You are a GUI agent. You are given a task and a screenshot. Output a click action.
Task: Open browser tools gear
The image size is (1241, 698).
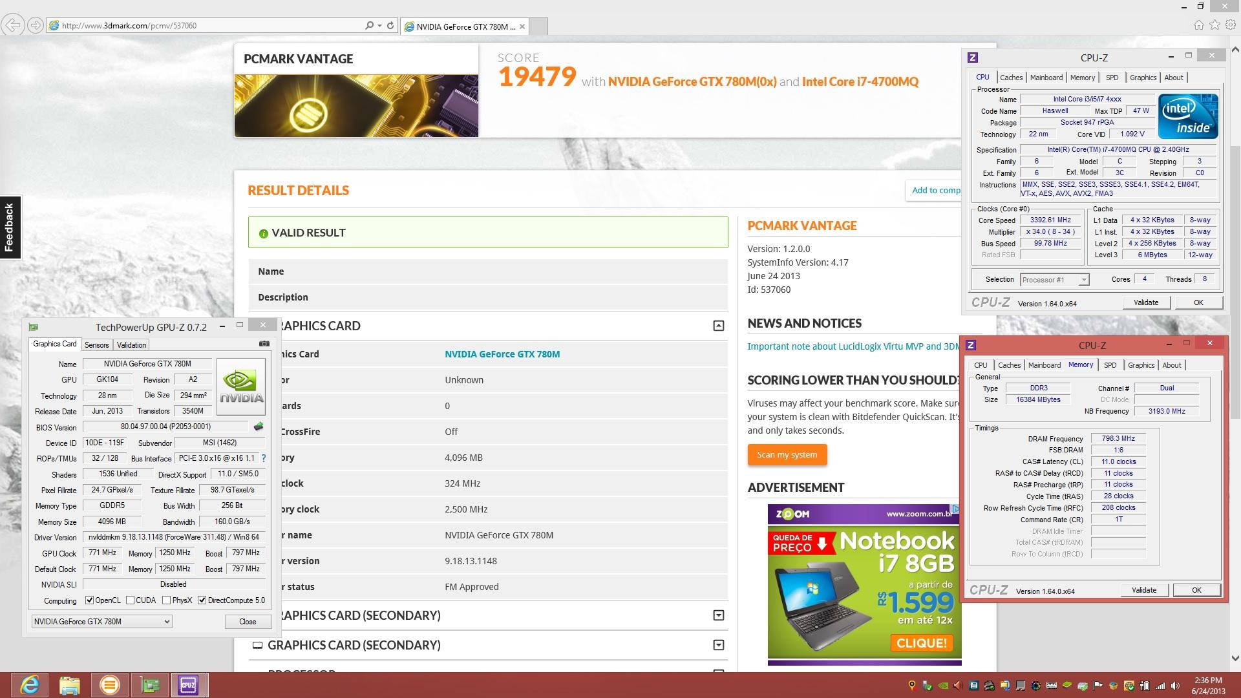[1230, 25]
